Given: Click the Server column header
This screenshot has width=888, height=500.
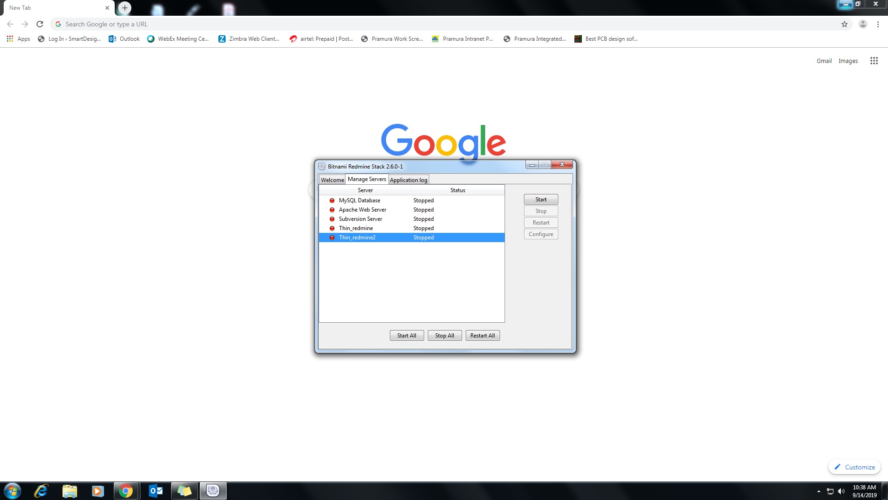Looking at the screenshot, I should click(x=365, y=190).
